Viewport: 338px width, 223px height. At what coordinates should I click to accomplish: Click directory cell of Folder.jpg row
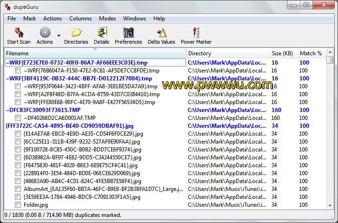[x=227, y=205]
